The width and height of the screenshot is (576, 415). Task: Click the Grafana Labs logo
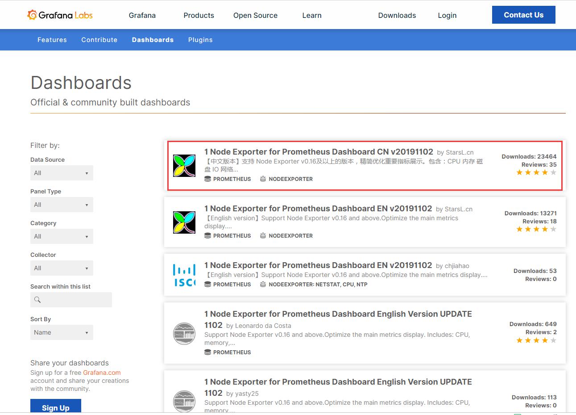point(60,15)
